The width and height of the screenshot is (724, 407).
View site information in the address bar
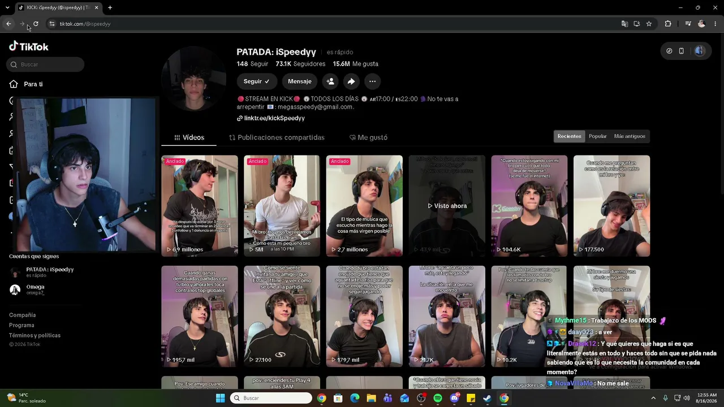pos(51,24)
